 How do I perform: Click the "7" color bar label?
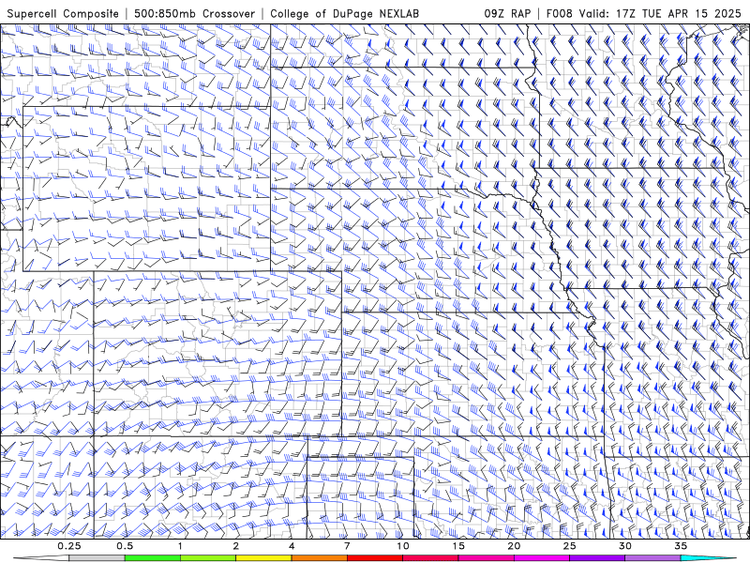[x=347, y=546]
